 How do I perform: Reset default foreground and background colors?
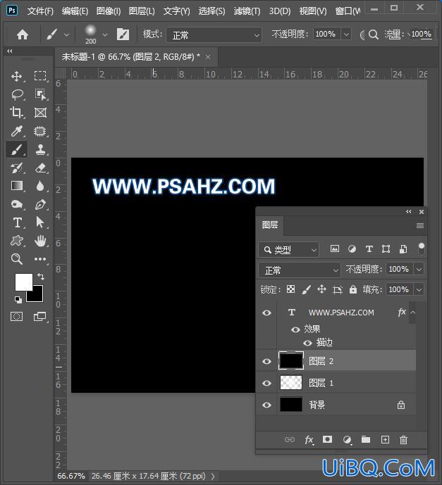point(18,299)
